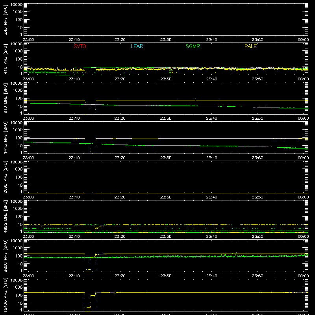Click the cyan LEAR station label

click(x=137, y=46)
